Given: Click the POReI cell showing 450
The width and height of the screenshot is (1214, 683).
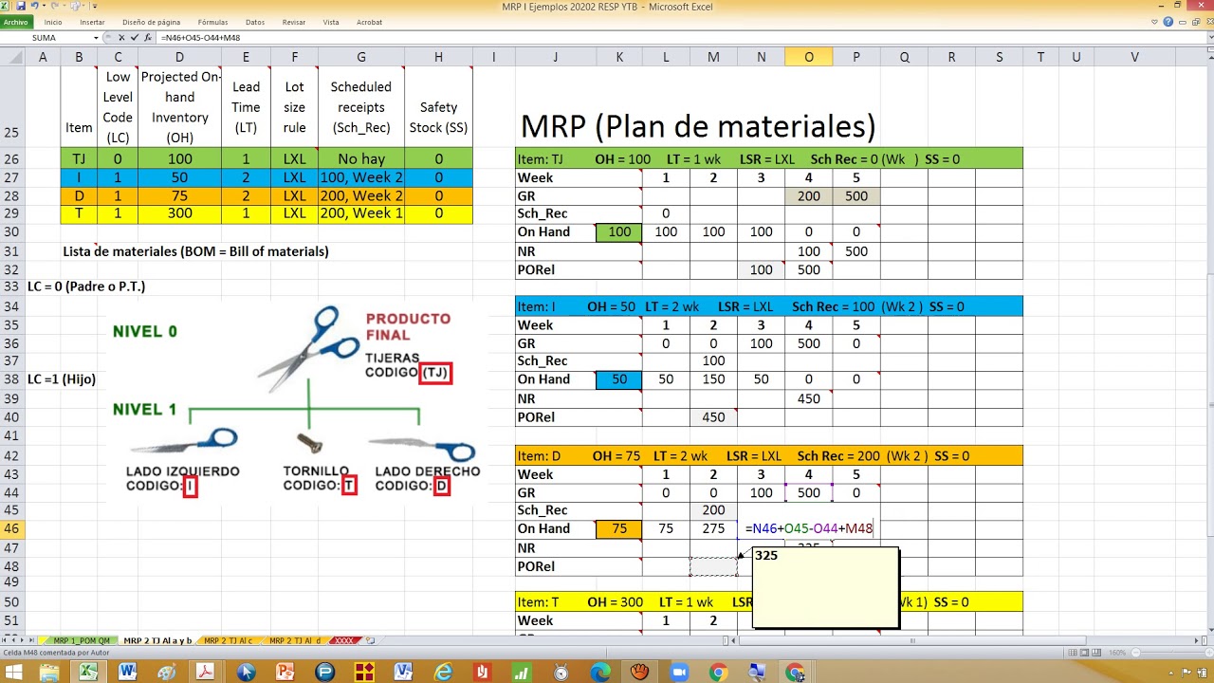Looking at the screenshot, I should coord(713,417).
